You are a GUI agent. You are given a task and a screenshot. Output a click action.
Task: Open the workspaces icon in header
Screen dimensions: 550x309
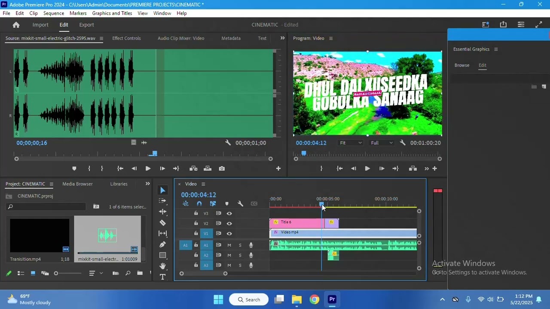(x=486, y=25)
